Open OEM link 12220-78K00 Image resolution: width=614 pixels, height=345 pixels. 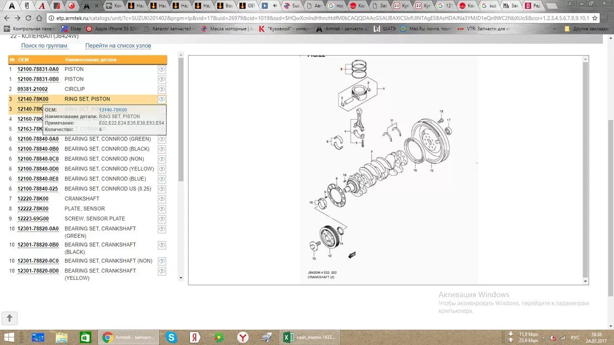point(33,199)
